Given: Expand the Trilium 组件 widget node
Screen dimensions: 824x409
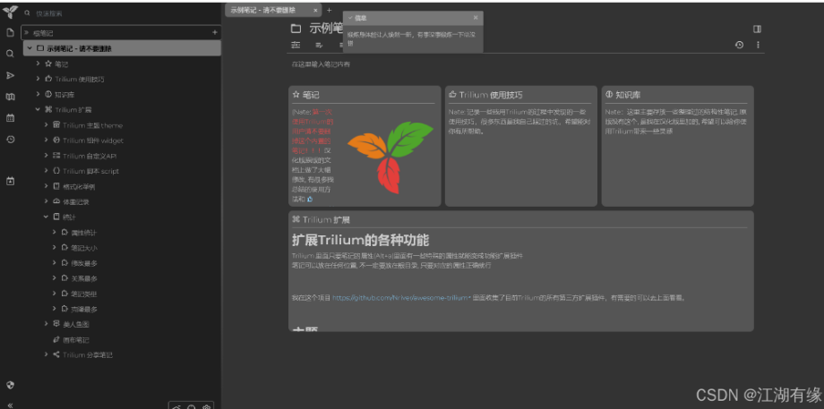Looking at the screenshot, I should pyautogui.click(x=47, y=141).
